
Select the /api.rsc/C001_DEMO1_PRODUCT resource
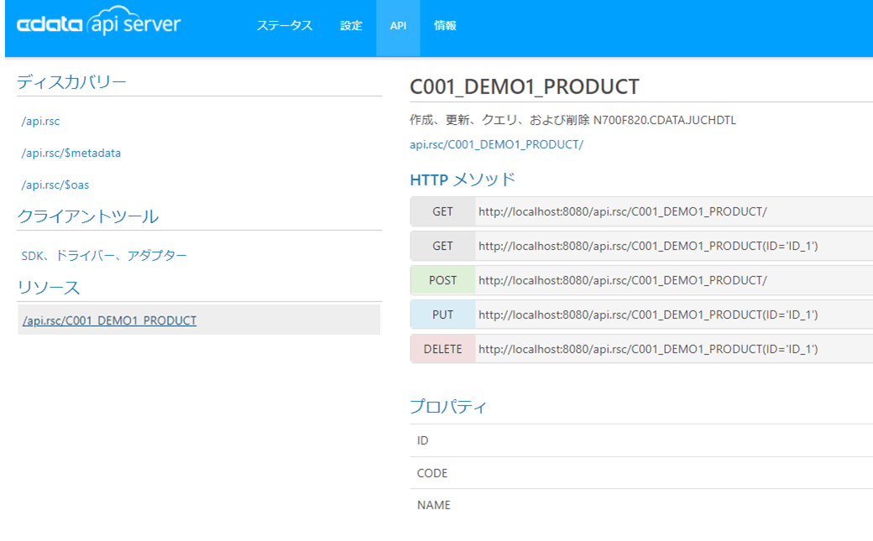(x=110, y=320)
